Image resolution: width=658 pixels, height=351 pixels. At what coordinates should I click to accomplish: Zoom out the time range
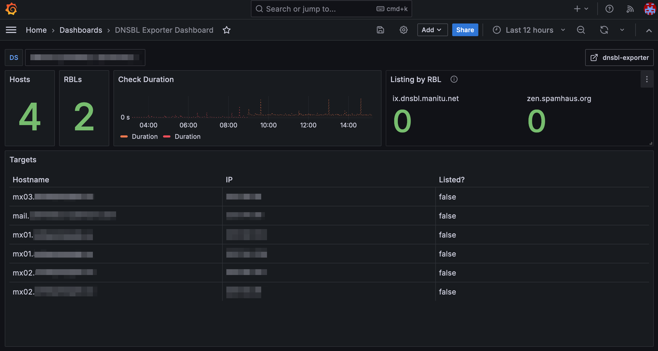coord(581,30)
